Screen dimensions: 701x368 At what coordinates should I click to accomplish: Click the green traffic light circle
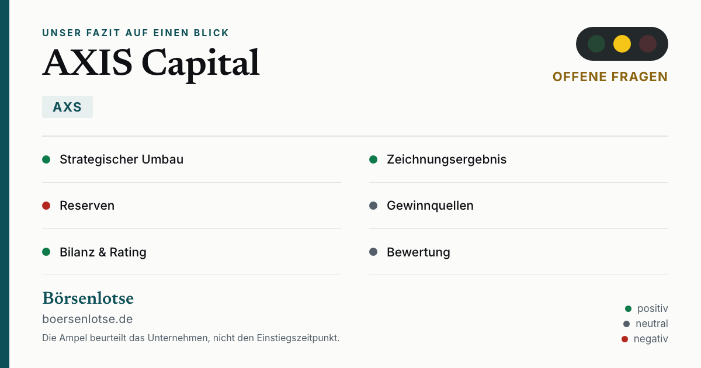pyautogui.click(x=596, y=44)
